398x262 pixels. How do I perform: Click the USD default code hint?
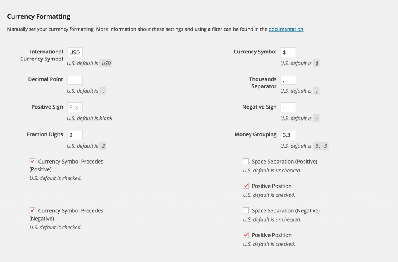point(106,63)
